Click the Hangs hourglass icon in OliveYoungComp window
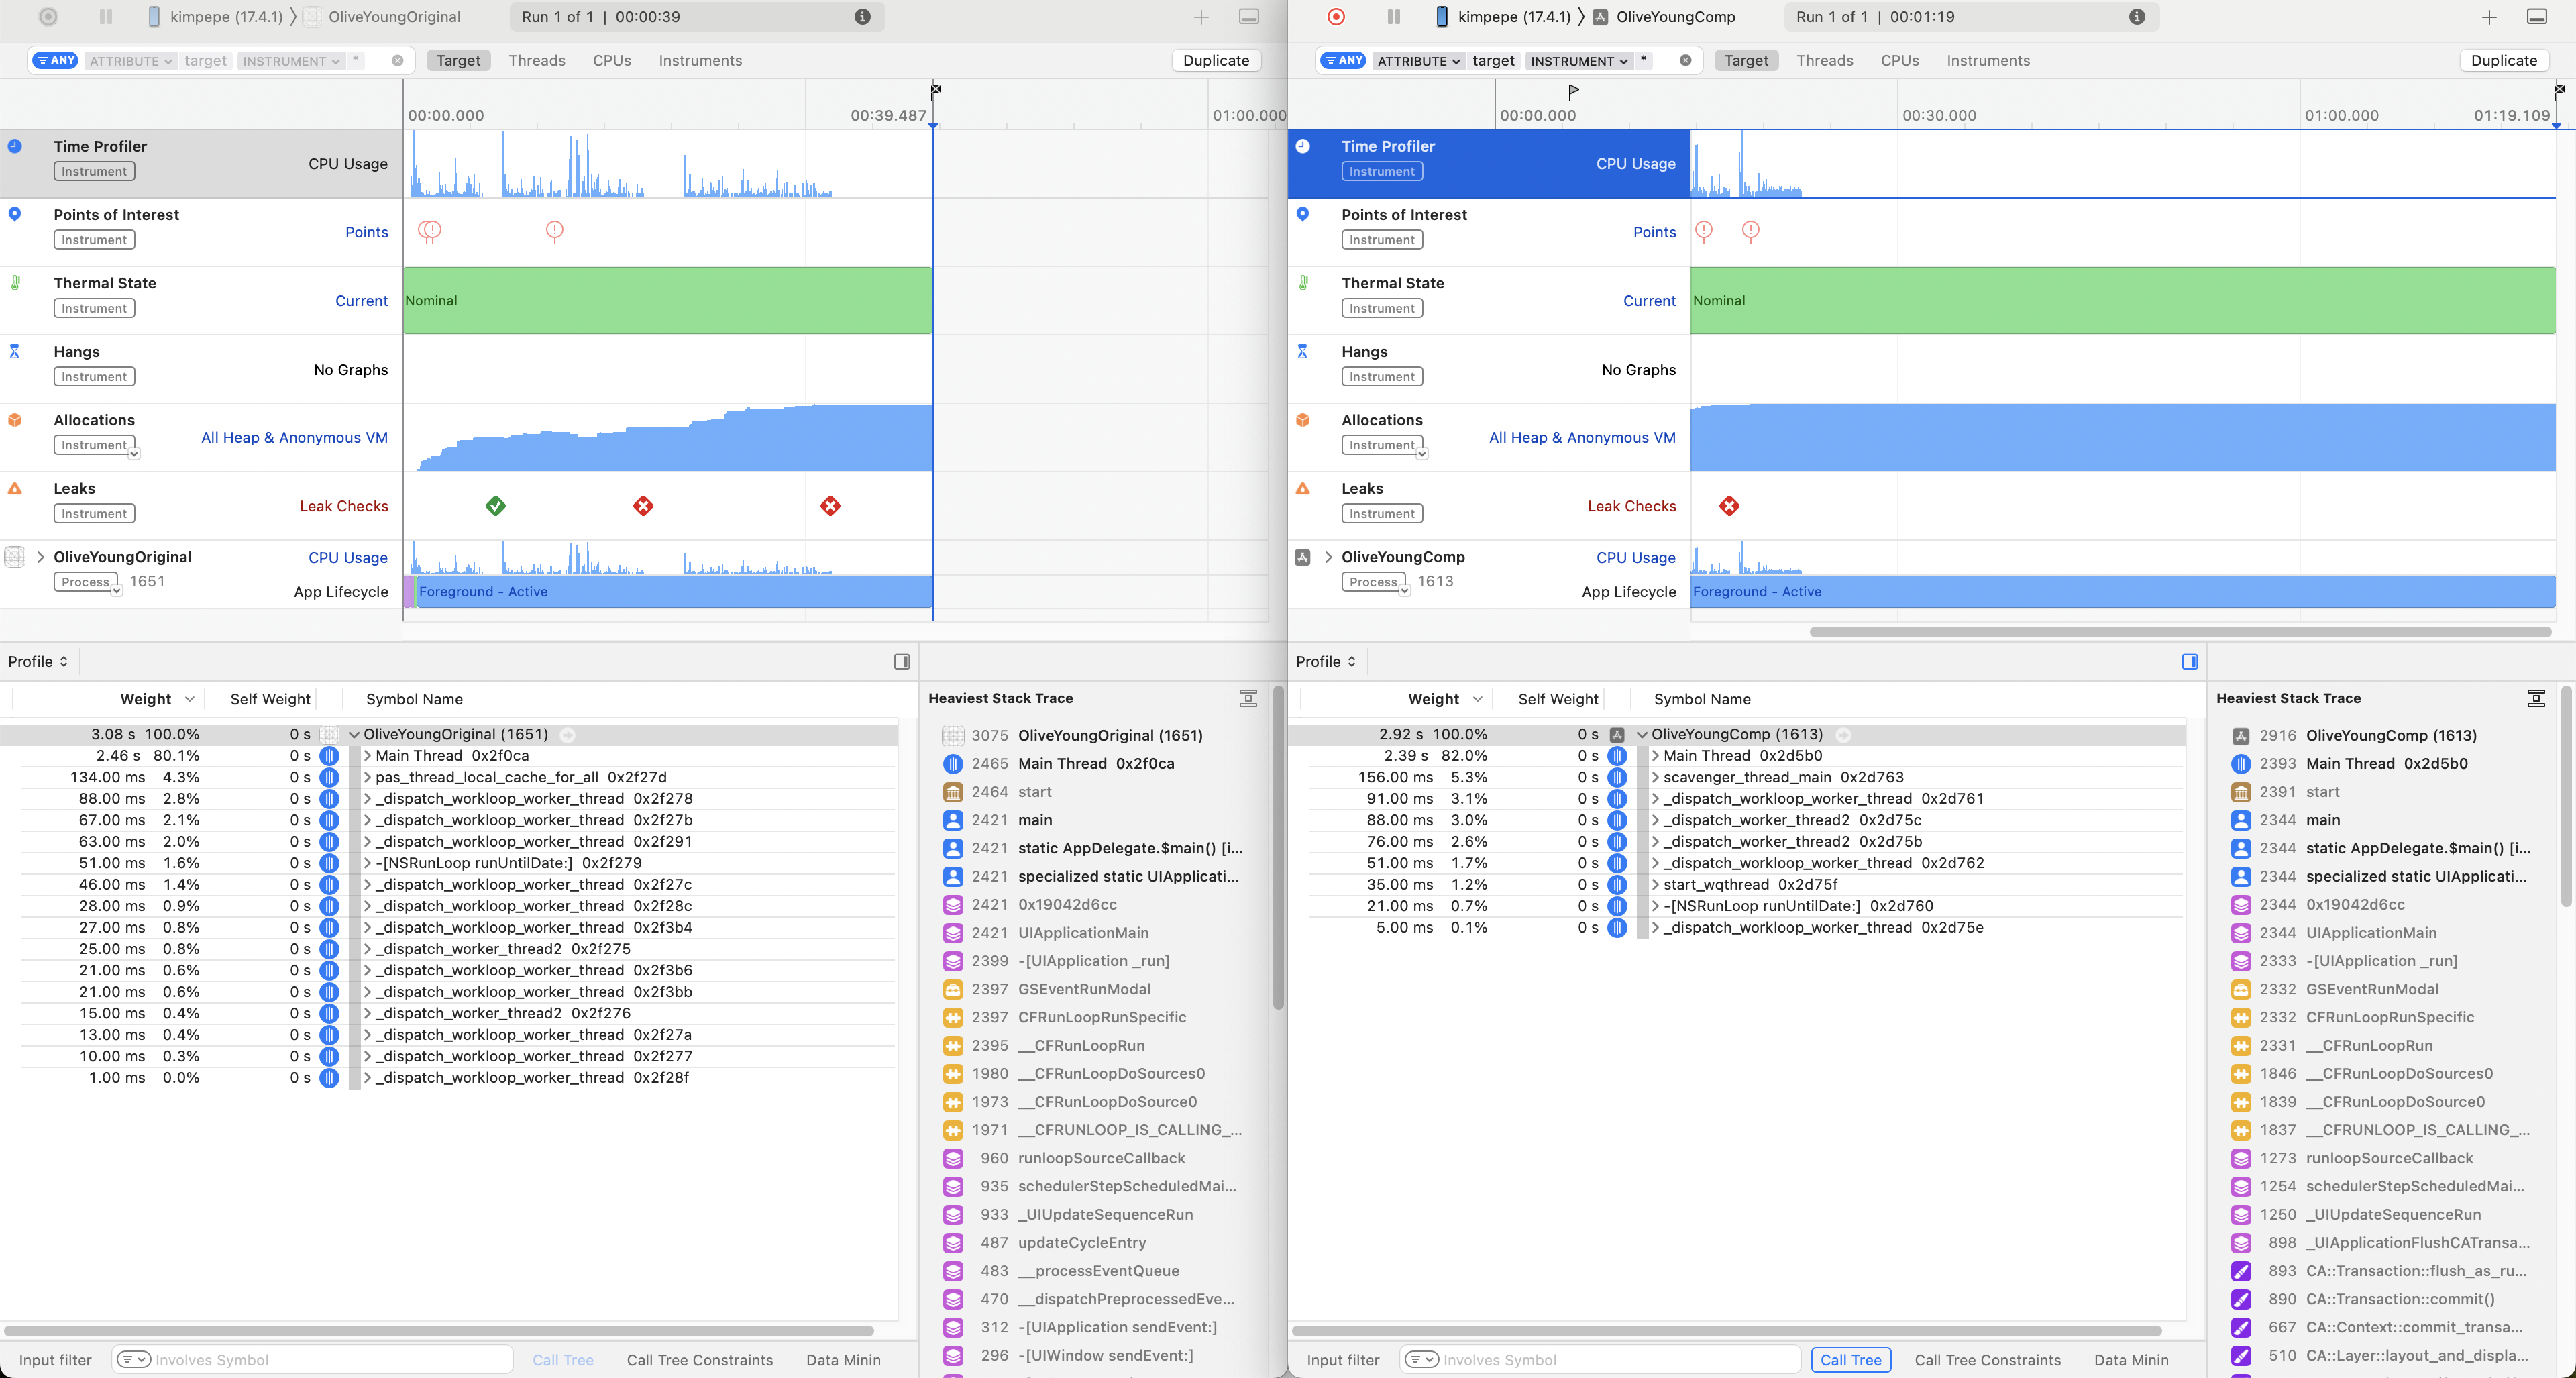Viewport: 2576px width, 1378px height. click(1303, 351)
